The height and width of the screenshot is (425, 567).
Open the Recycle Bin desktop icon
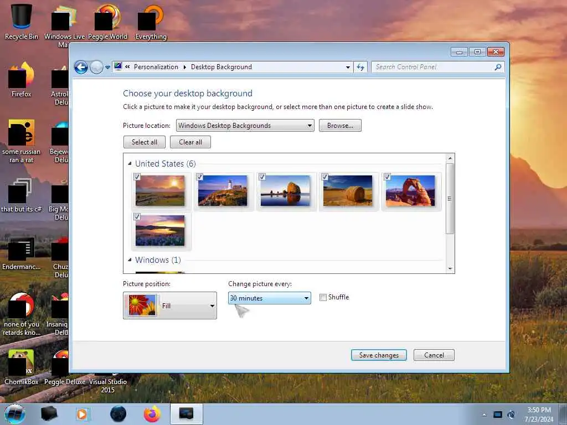22,22
